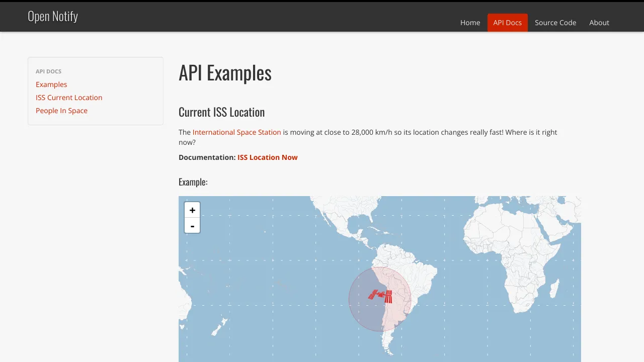Viewport: 644px width, 362px height.
Task: Select the API Docs nav tab
Action: tap(507, 23)
